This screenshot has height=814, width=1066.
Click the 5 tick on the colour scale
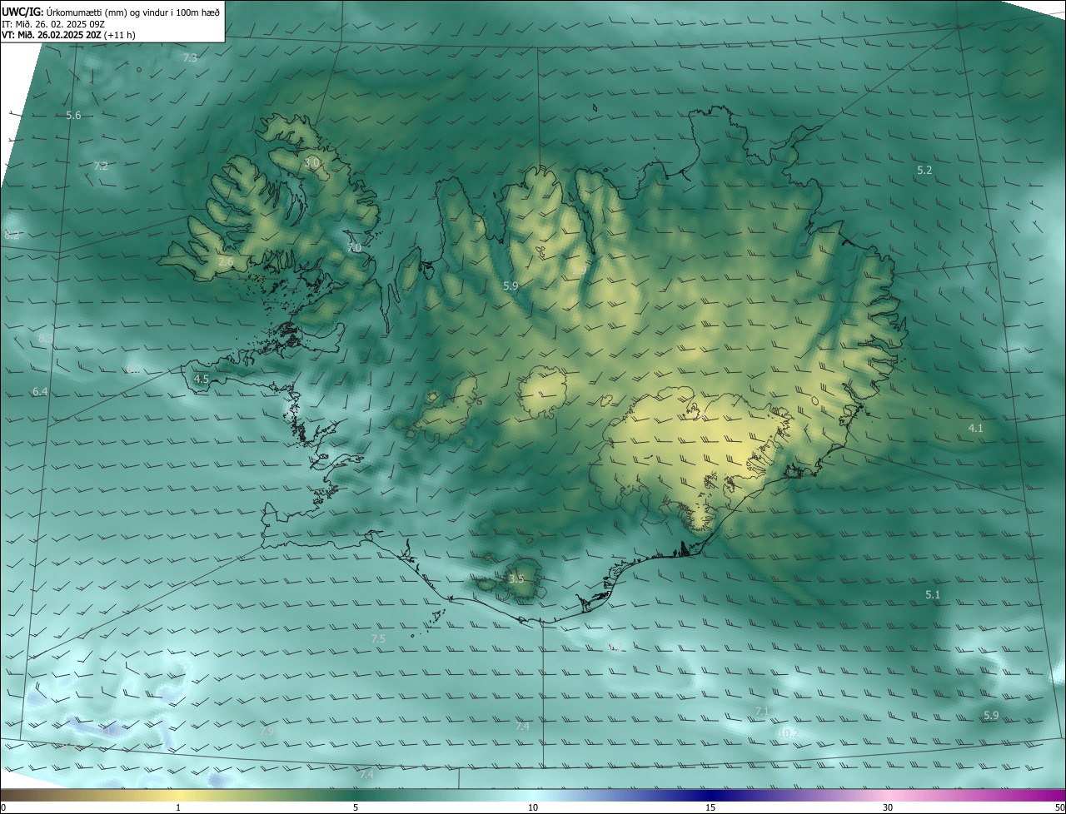356,807
